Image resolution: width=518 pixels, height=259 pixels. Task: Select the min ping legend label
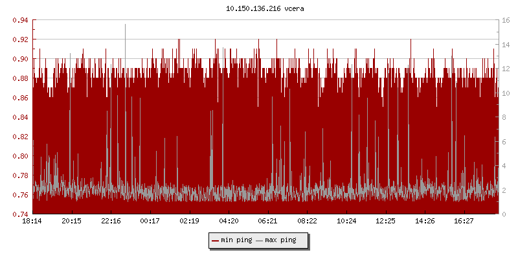[236, 240]
